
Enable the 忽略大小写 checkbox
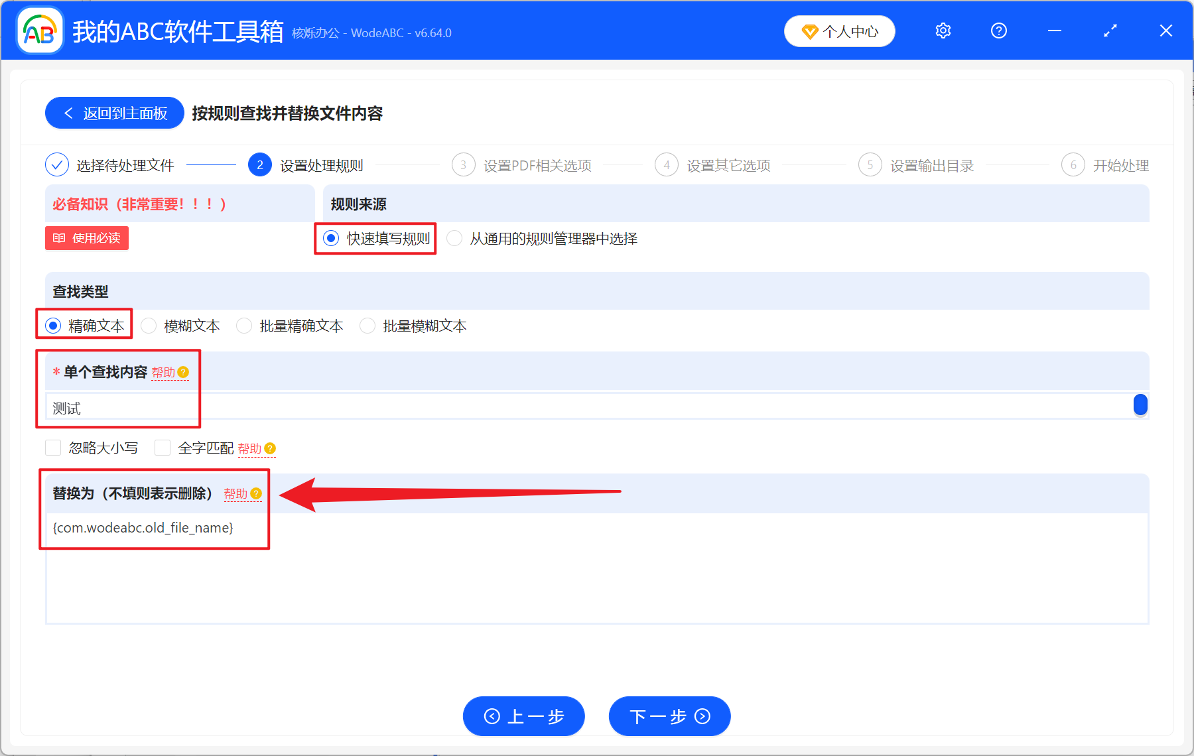tap(53, 448)
